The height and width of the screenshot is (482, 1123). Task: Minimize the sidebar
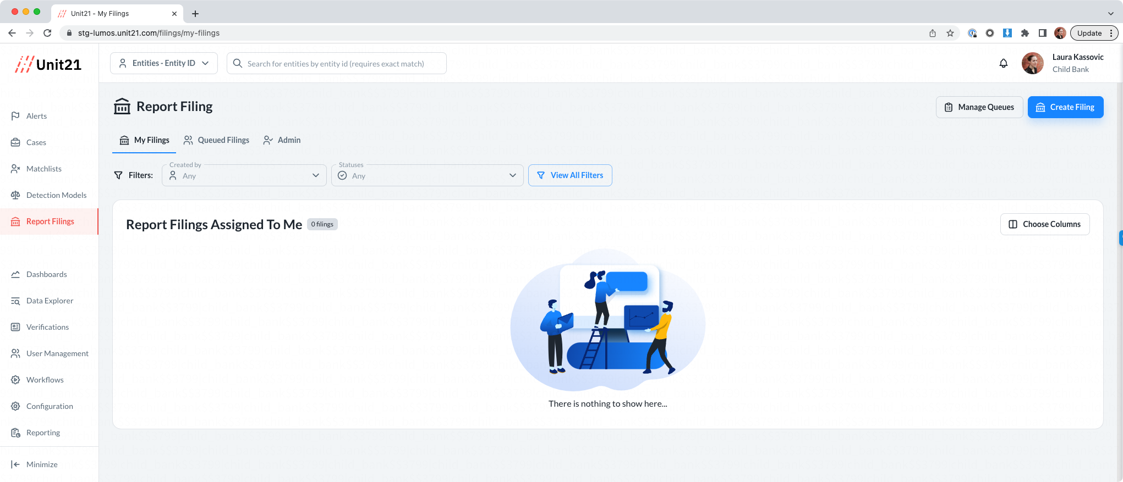click(42, 464)
